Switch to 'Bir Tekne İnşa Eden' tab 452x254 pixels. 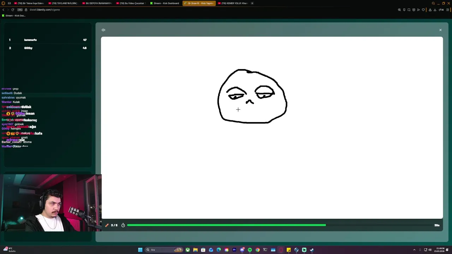tap(29, 3)
